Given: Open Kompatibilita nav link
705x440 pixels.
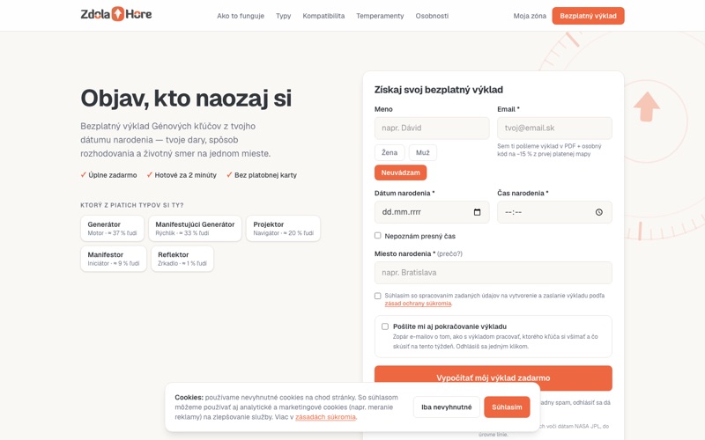Looking at the screenshot, I should click(x=323, y=16).
